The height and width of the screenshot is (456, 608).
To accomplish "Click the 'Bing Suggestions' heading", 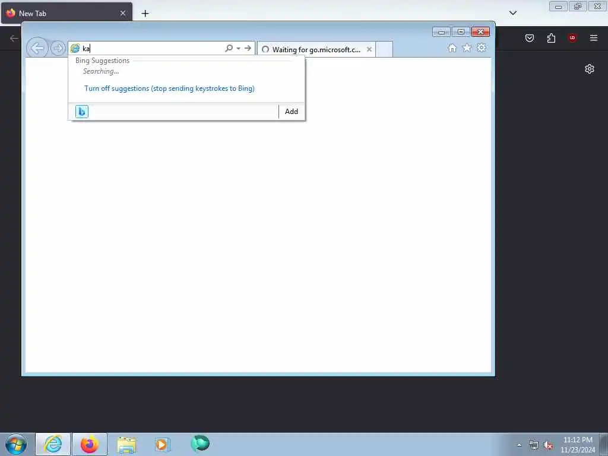I will tap(102, 61).
